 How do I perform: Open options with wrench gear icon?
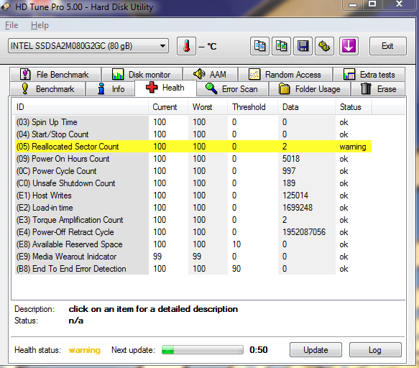[324, 46]
